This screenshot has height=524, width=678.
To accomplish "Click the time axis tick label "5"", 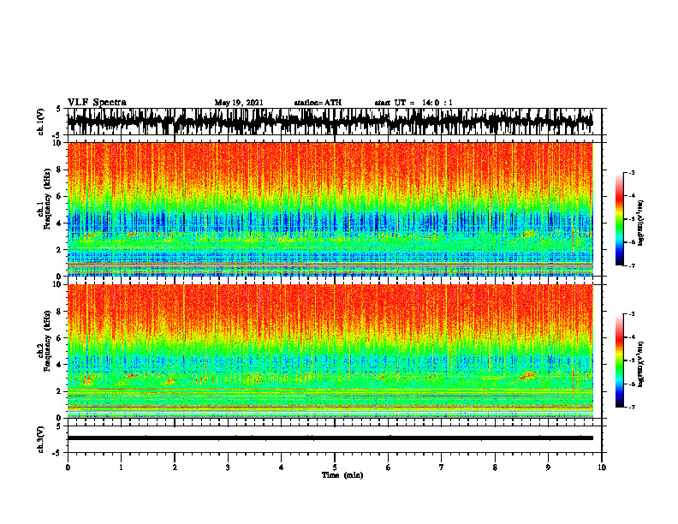I will [x=335, y=467].
